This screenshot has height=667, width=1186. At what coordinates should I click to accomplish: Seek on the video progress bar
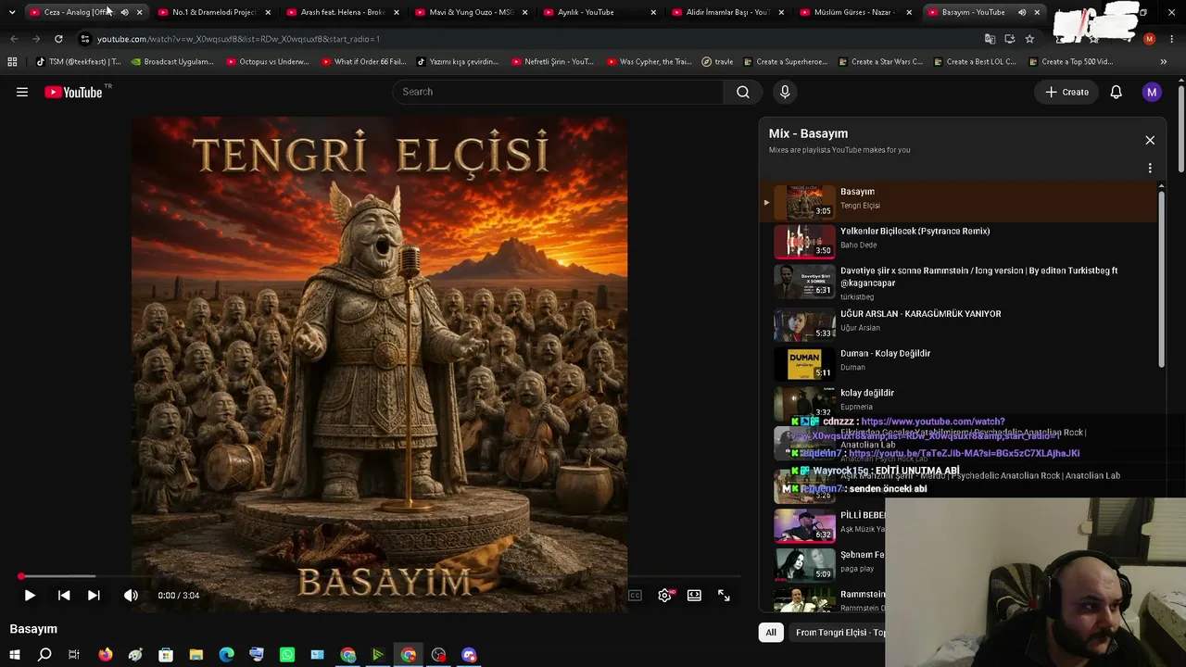point(380,576)
